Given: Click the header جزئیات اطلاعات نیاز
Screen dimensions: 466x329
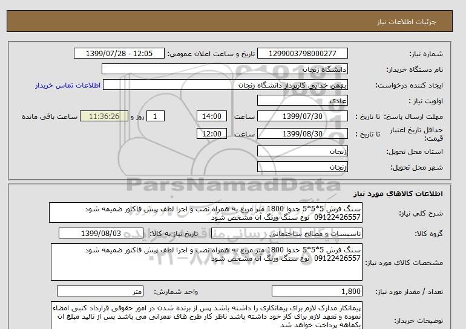Looking at the screenshot, I should pos(406,22).
